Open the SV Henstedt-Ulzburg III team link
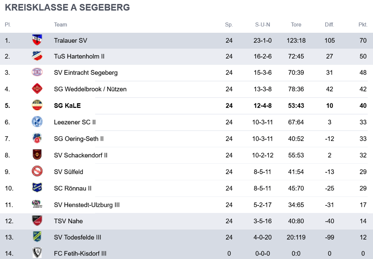Image resolution: width=373 pixels, height=259 pixels. coord(87,205)
